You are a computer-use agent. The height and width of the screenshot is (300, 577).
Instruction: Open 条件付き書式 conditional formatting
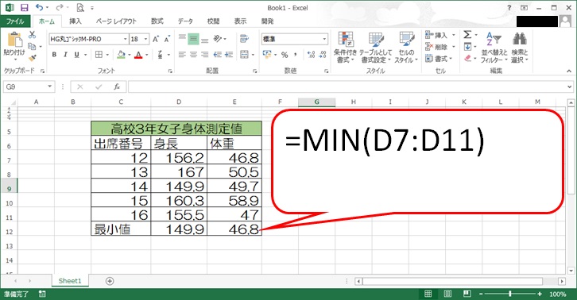tap(345, 47)
